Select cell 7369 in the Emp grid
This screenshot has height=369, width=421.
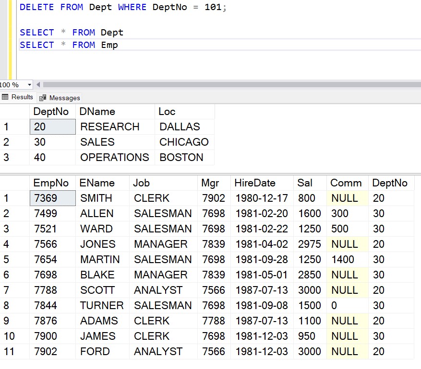[x=53, y=198]
